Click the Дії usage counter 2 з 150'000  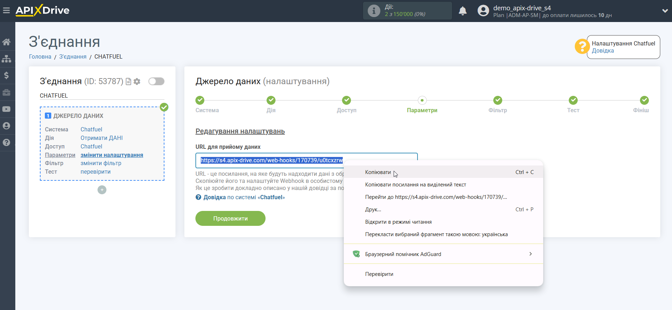[405, 14]
